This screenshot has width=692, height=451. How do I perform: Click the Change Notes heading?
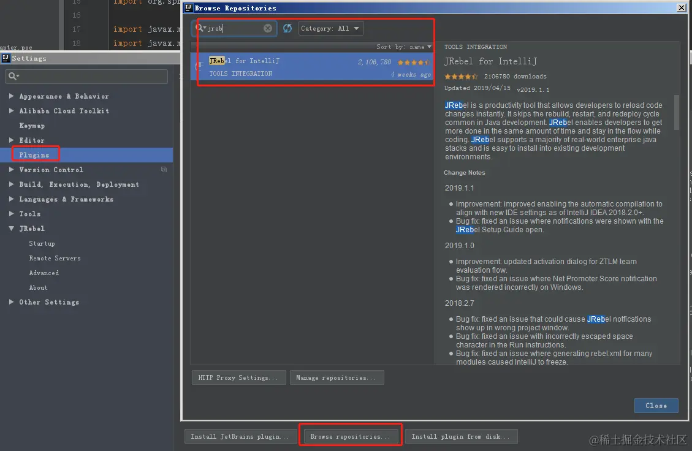464,173
